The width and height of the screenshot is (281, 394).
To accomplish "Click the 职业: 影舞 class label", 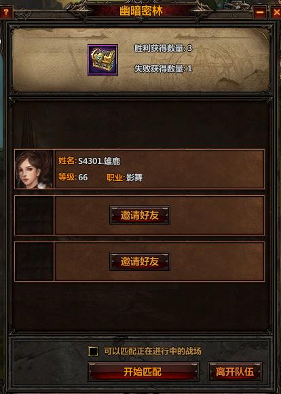I will 125,178.
